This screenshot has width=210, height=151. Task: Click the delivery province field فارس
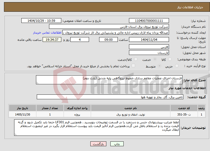click(149, 47)
